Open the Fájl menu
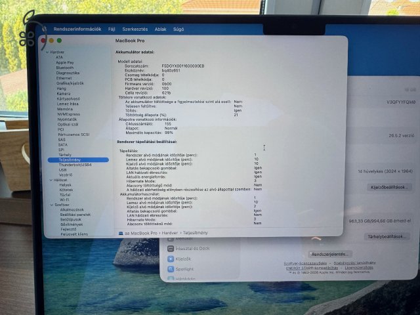This screenshot has height=315, width=420. (112, 29)
